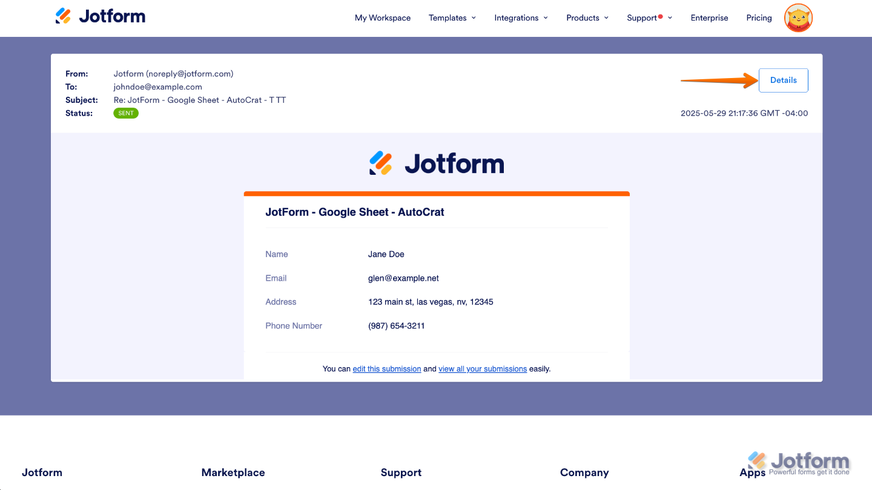Click the Marketplace footer heading
872x490 pixels.
tap(233, 472)
